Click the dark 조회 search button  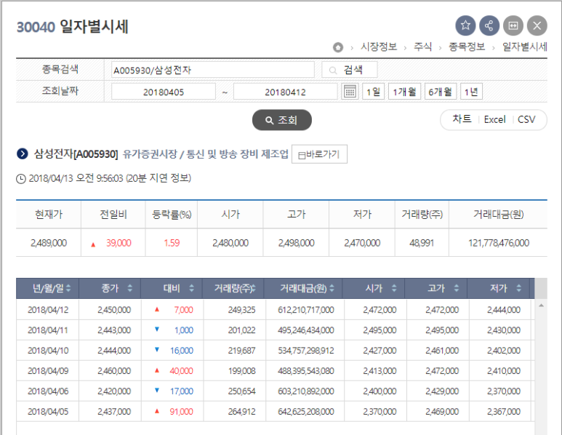tap(281, 120)
